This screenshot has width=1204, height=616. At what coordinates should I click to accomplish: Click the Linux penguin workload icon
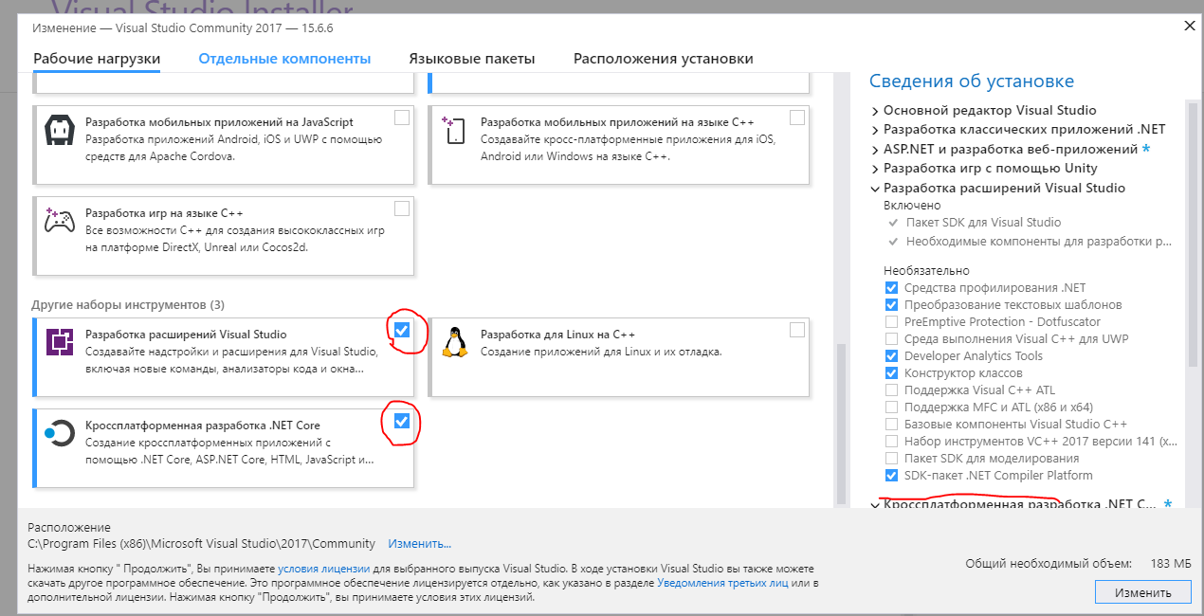(456, 342)
